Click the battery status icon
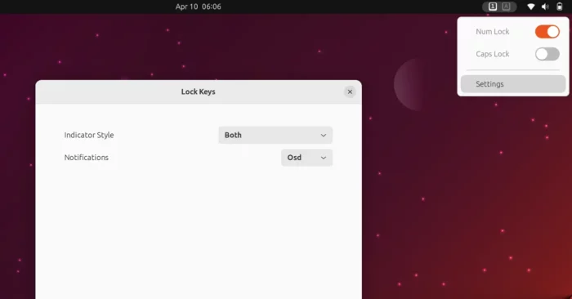This screenshot has height=299, width=572. [559, 7]
